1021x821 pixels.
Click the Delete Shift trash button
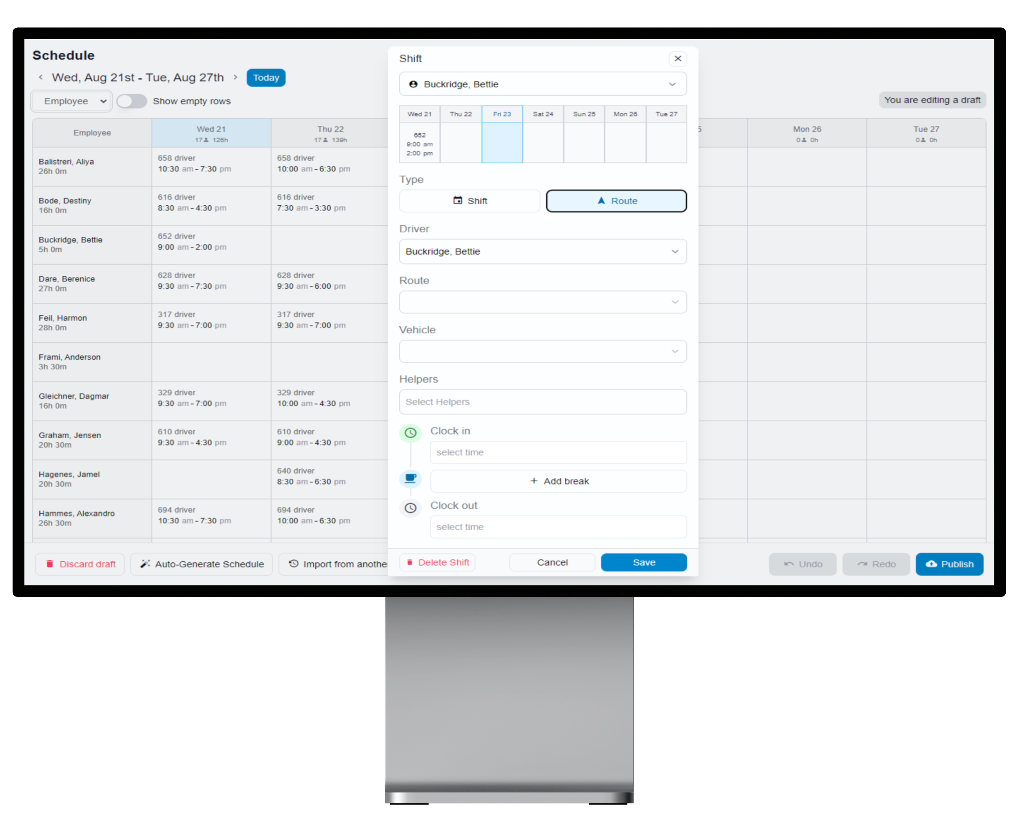(x=437, y=562)
